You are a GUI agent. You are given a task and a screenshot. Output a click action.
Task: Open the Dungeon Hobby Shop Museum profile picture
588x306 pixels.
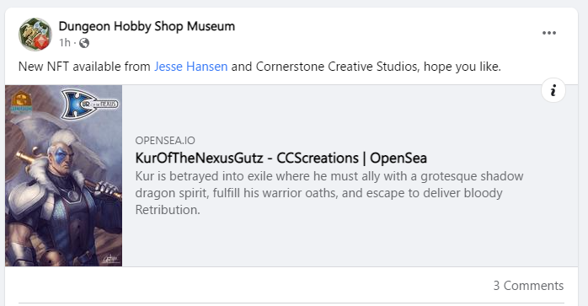35,35
